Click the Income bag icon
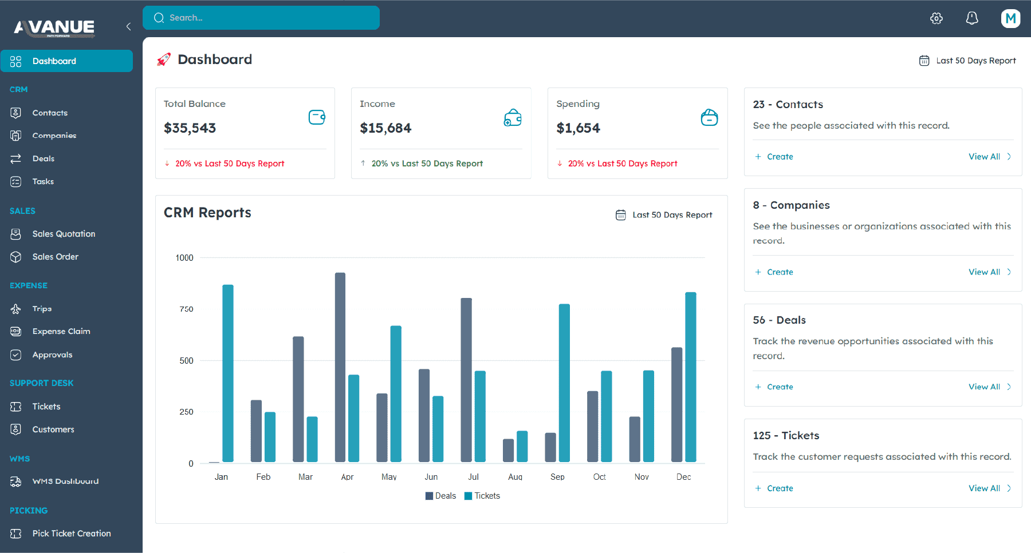Viewport: 1031px width, 553px height. (x=512, y=118)
